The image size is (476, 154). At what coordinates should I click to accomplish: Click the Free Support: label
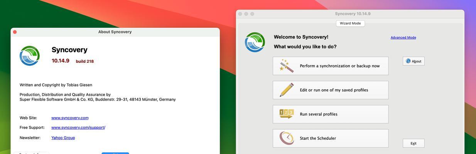pos(32,127)
